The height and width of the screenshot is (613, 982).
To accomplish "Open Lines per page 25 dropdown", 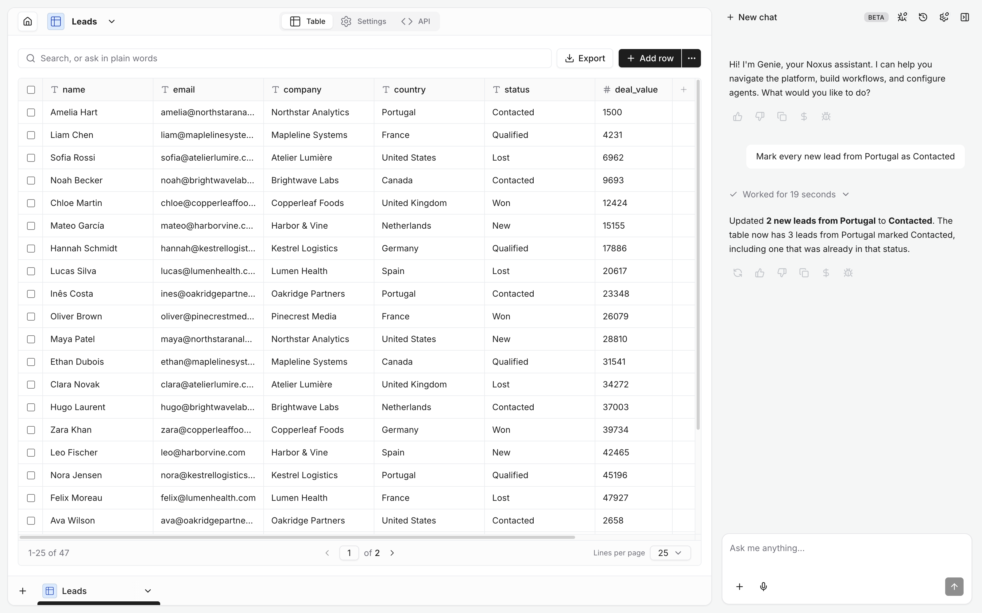I will (x=670, y=553).
